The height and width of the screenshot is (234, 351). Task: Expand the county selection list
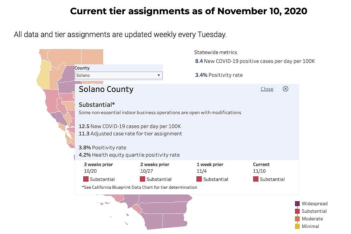coord(159,75)
